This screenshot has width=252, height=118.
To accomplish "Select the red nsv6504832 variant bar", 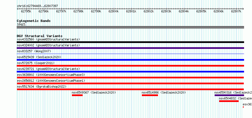I will 229,101.
